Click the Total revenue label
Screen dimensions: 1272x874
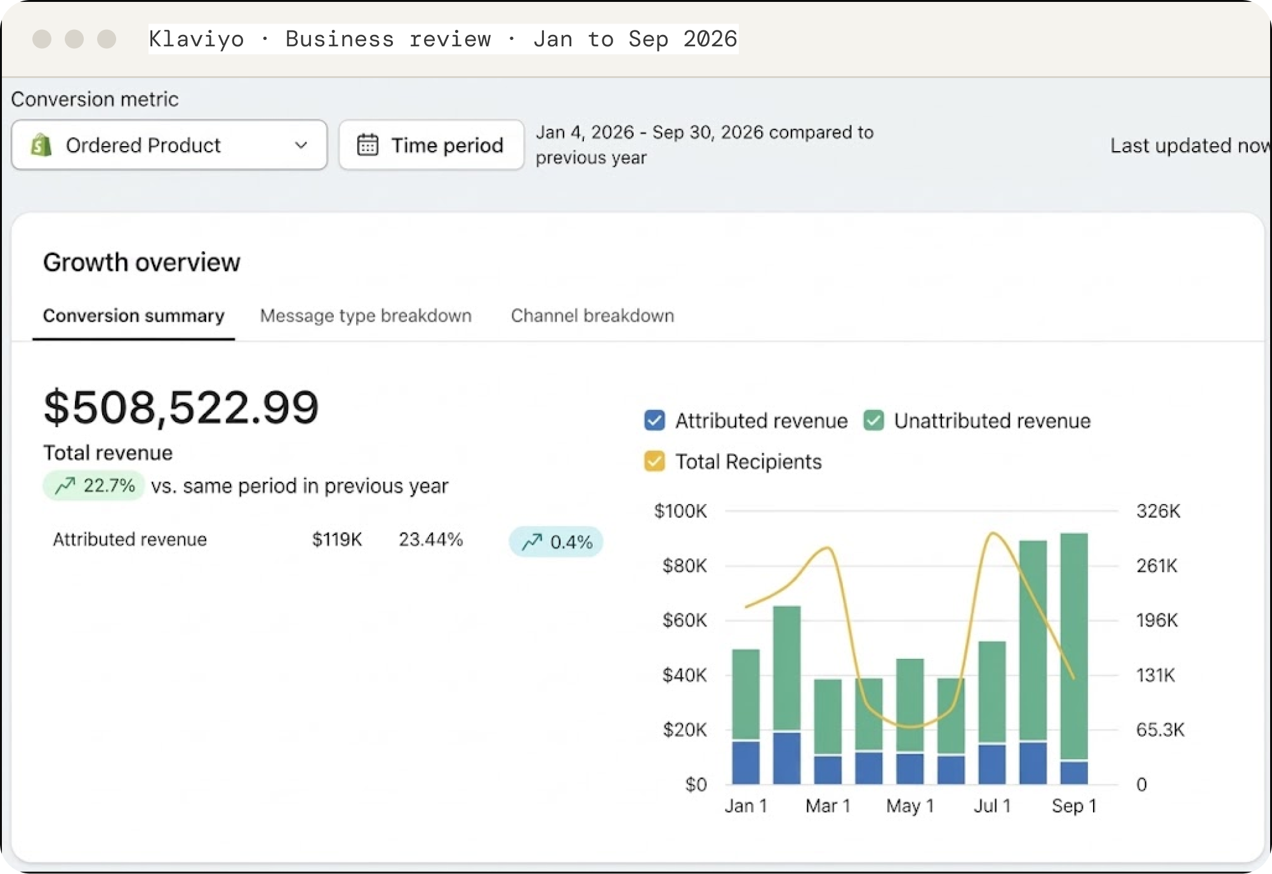(x=108, y=453)
